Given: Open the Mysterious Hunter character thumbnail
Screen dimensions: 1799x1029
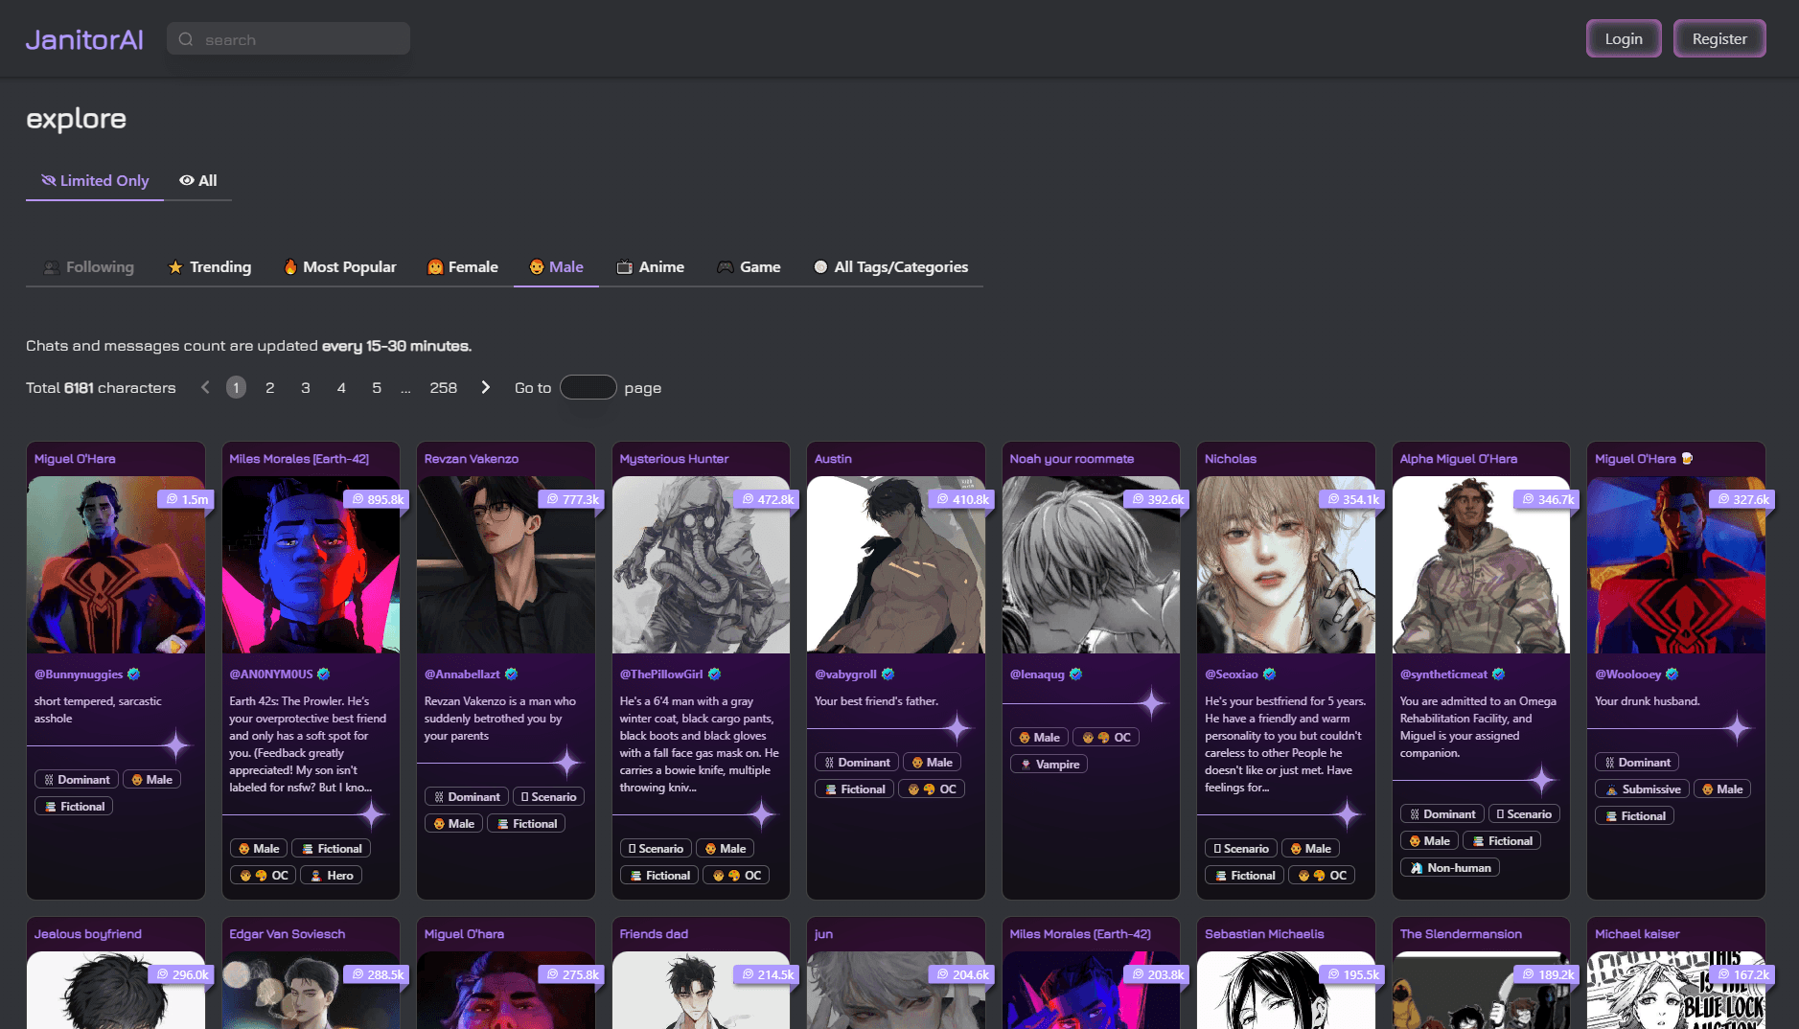Looking at the screenshot, I should pos(701,565).
